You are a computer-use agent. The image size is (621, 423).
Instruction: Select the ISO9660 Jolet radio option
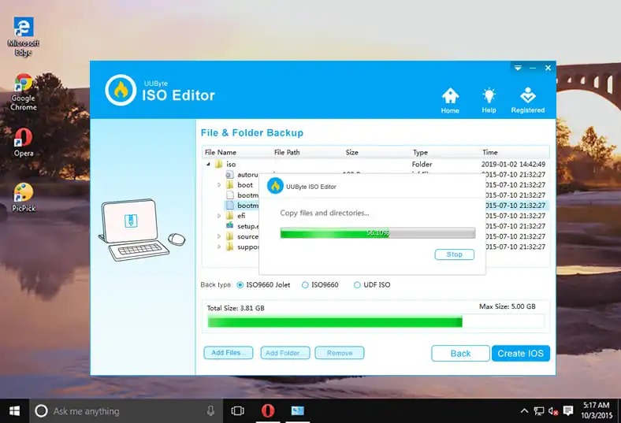click(240, 285)
